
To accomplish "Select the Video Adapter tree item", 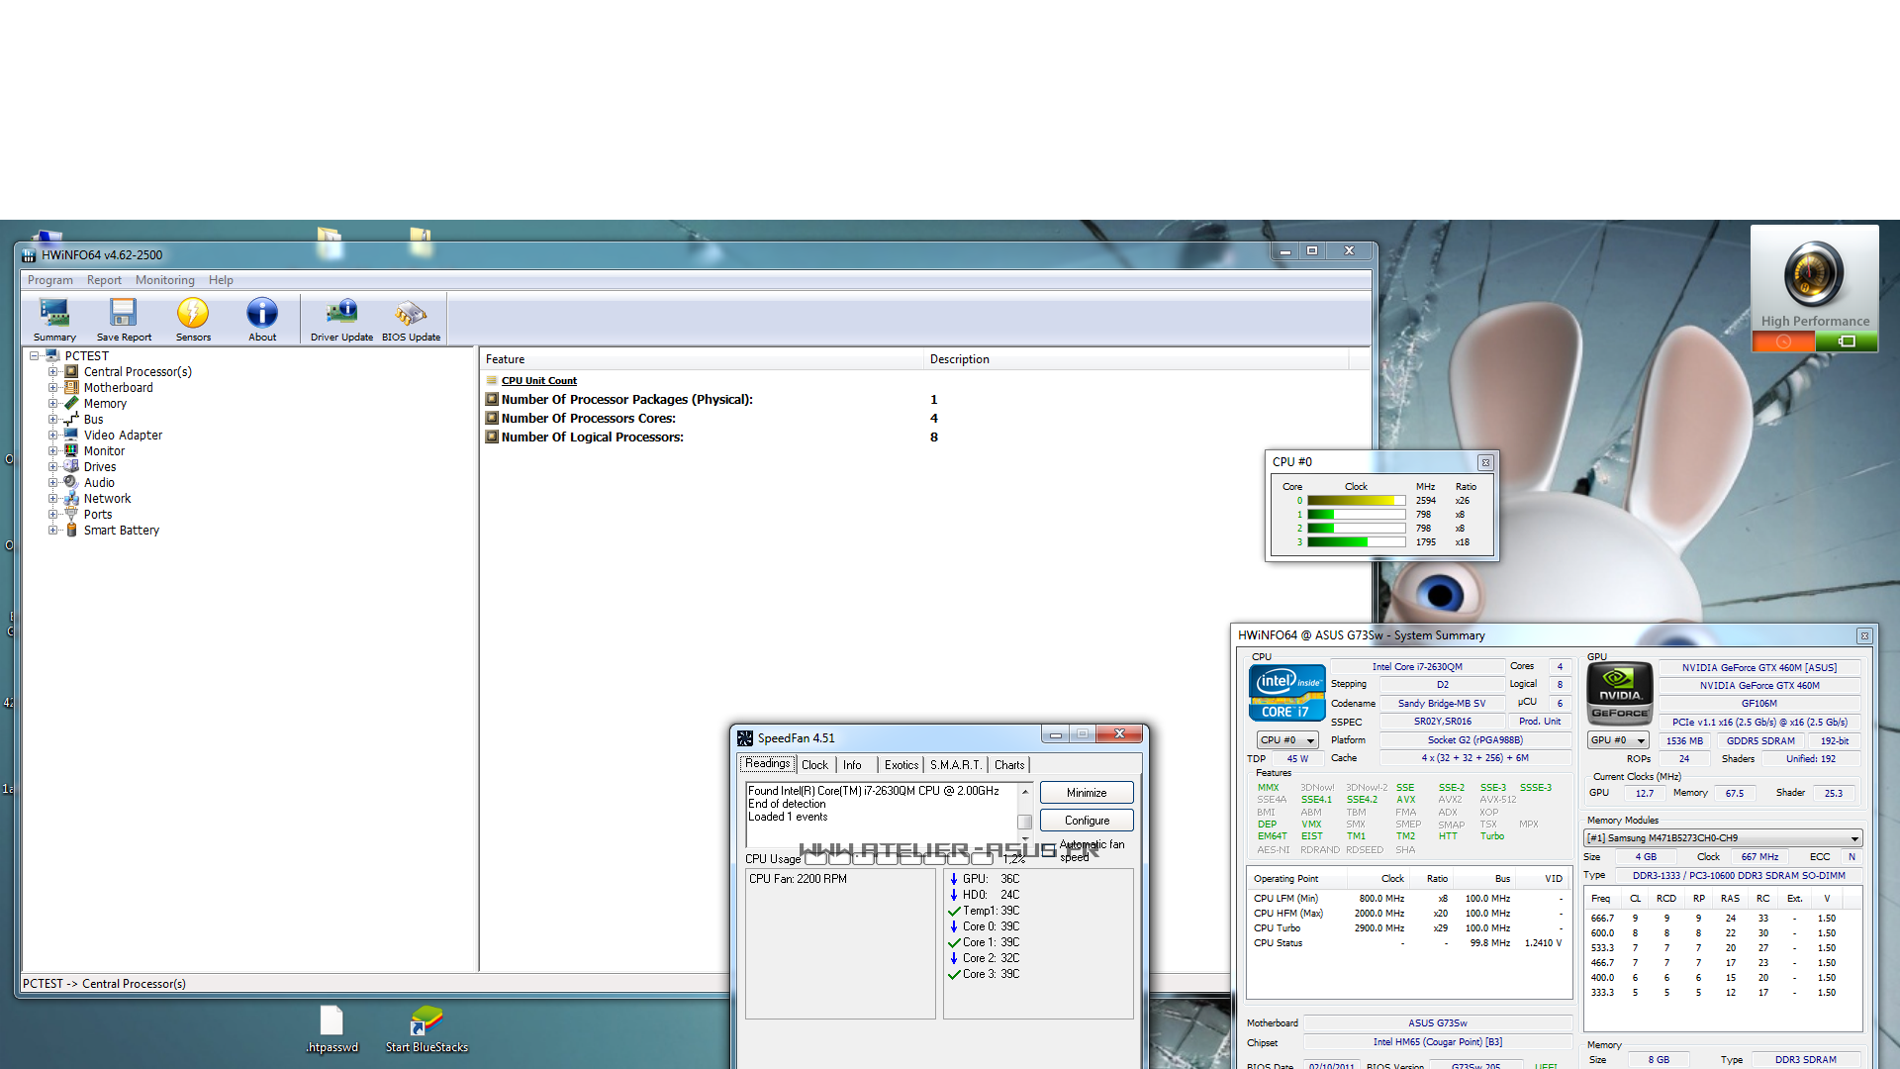I will click(x=123, y=436).
